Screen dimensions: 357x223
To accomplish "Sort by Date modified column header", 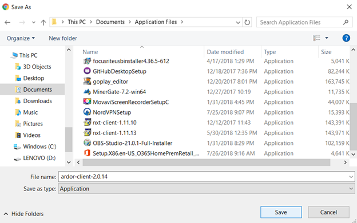I will coord(225,52).
